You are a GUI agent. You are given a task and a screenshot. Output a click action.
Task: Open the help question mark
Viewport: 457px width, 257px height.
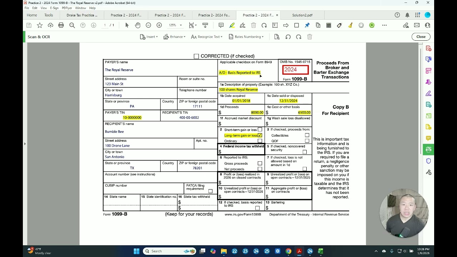pyautogui.click(x=397, y=15)
